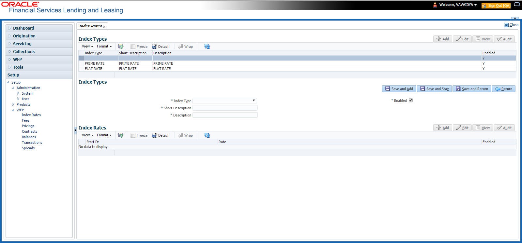View the selected Index Type
This screenshot has width=522, height=243.
pyautogui.click(x=483, y=39)
